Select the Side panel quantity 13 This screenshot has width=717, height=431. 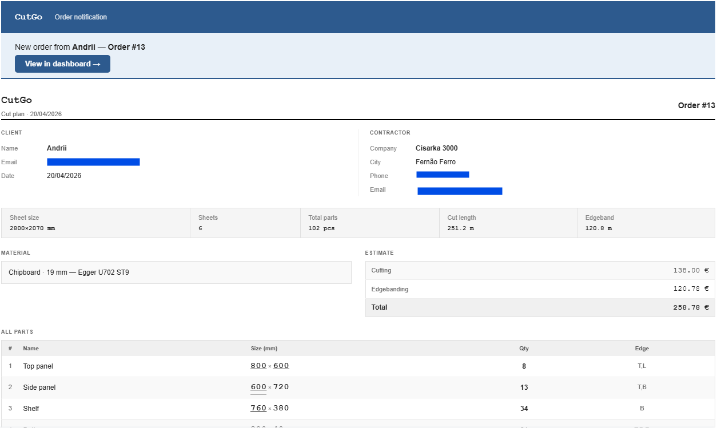pos(524,387)
